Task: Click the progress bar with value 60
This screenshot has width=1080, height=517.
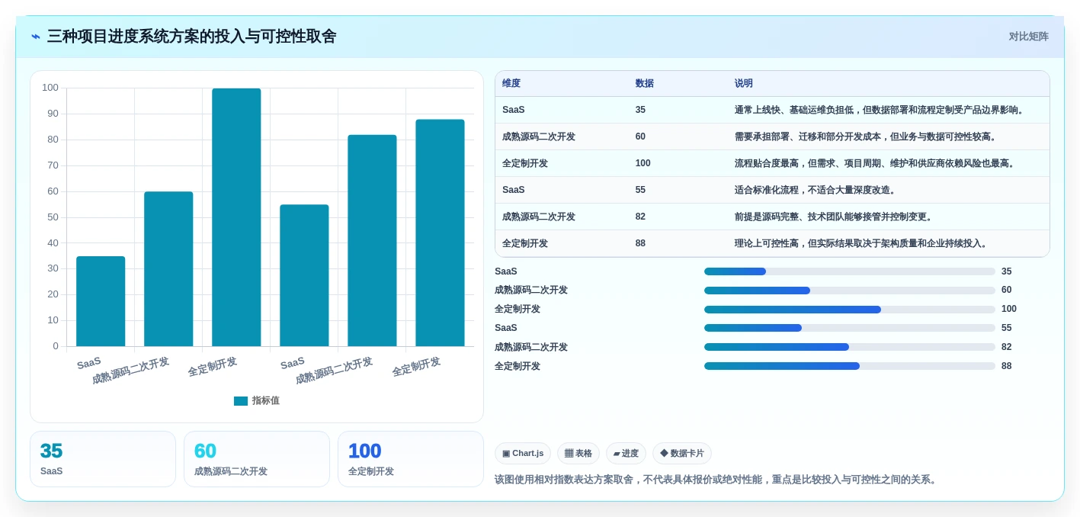Action: pyautogui.click(x=850, y=291)
